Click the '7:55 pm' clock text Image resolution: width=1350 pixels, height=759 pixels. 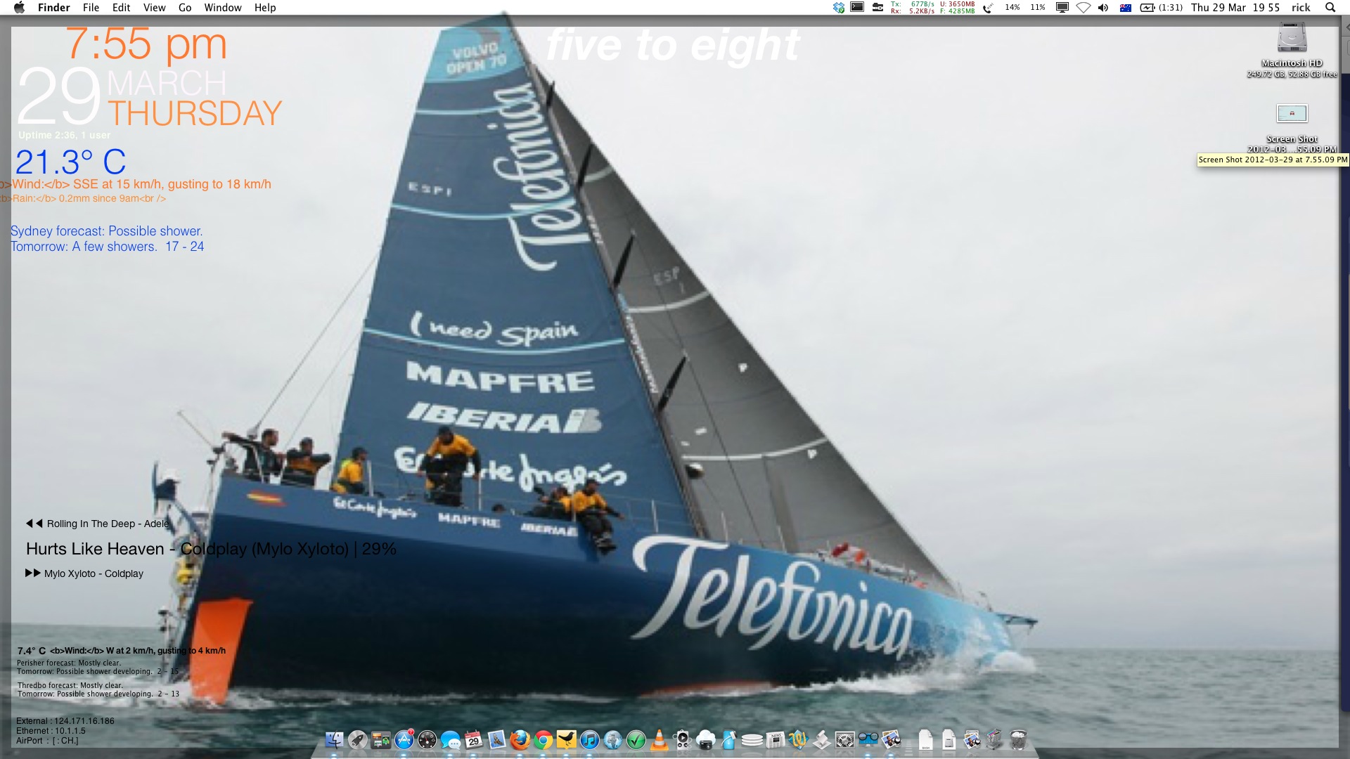[x=146, y=44]
